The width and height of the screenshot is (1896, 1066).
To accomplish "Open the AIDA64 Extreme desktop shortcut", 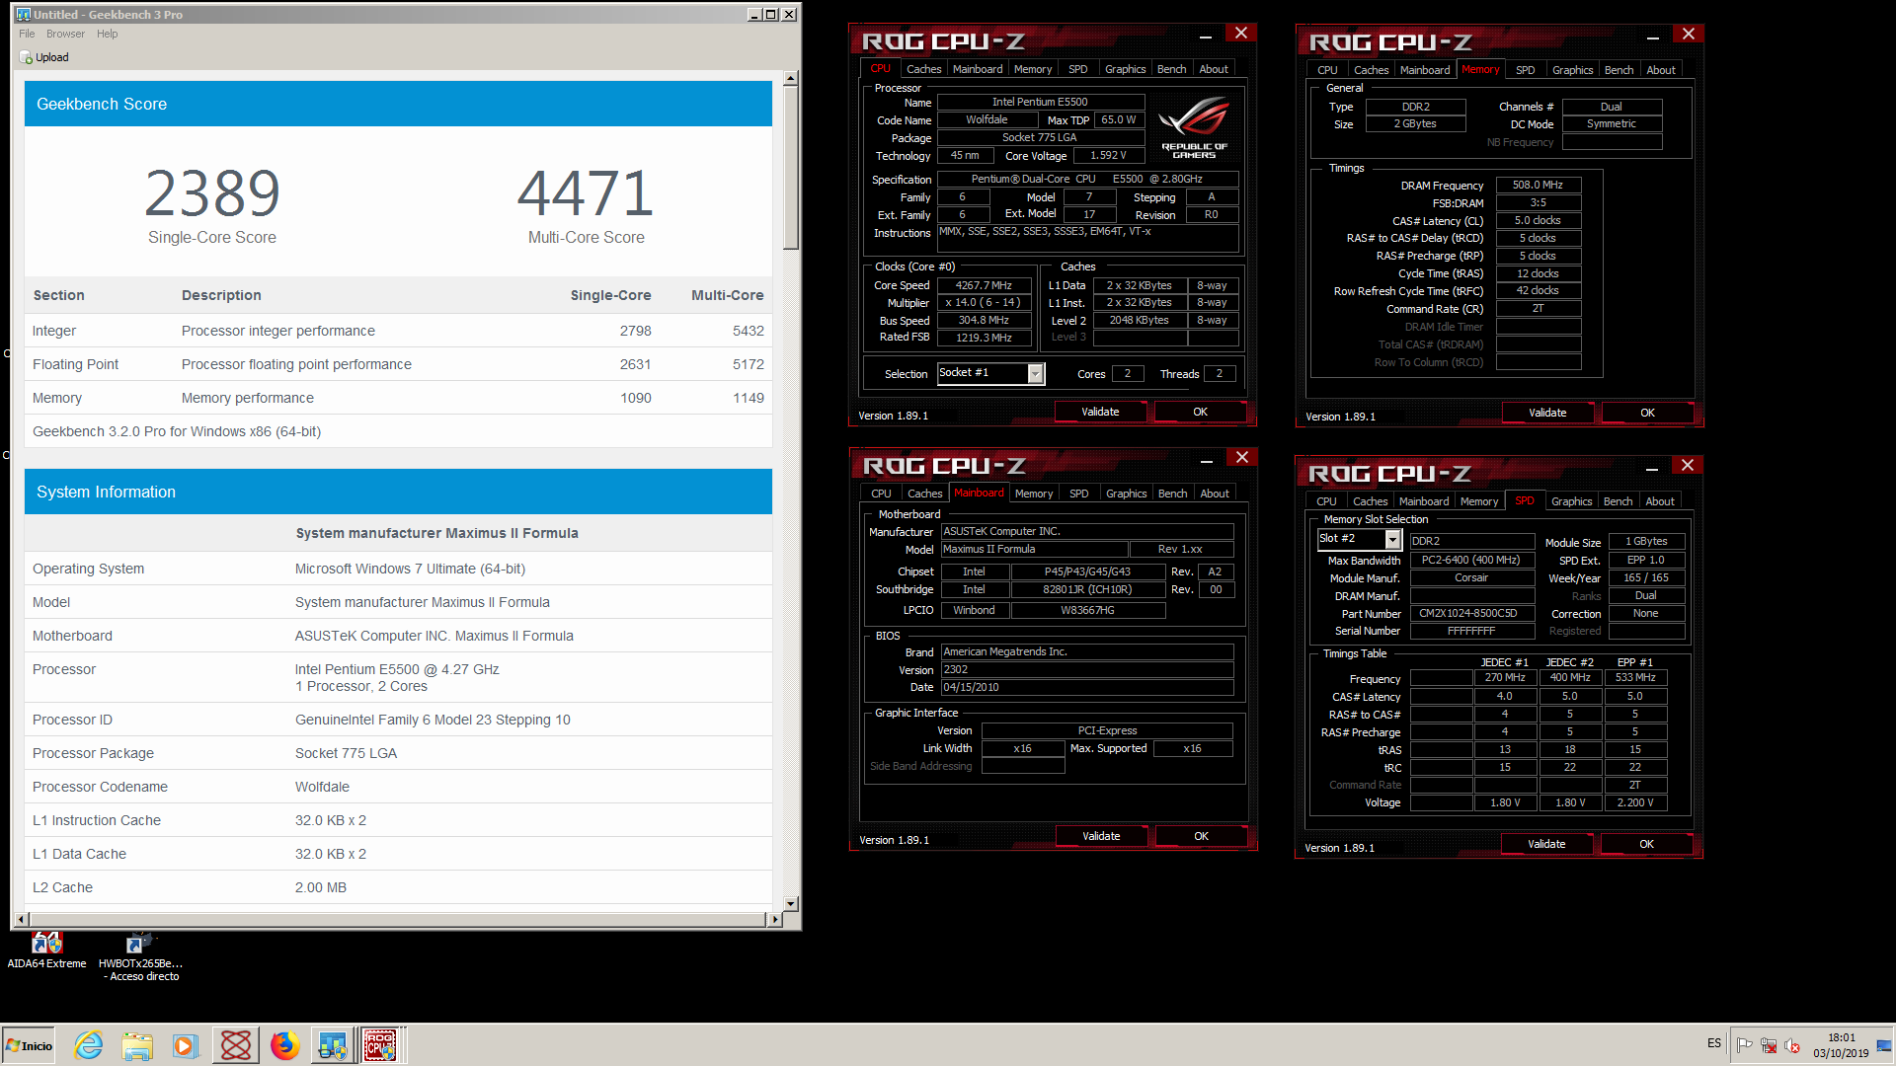I will 46,951.
